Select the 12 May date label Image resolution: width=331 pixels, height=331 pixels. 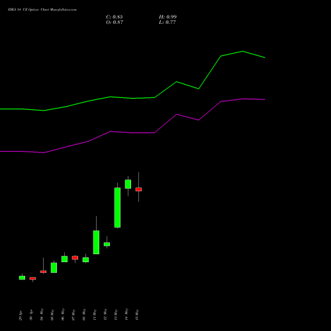pos(105,314)
